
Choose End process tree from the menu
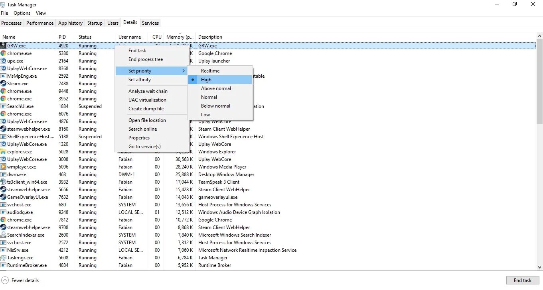tap(146, 59)
